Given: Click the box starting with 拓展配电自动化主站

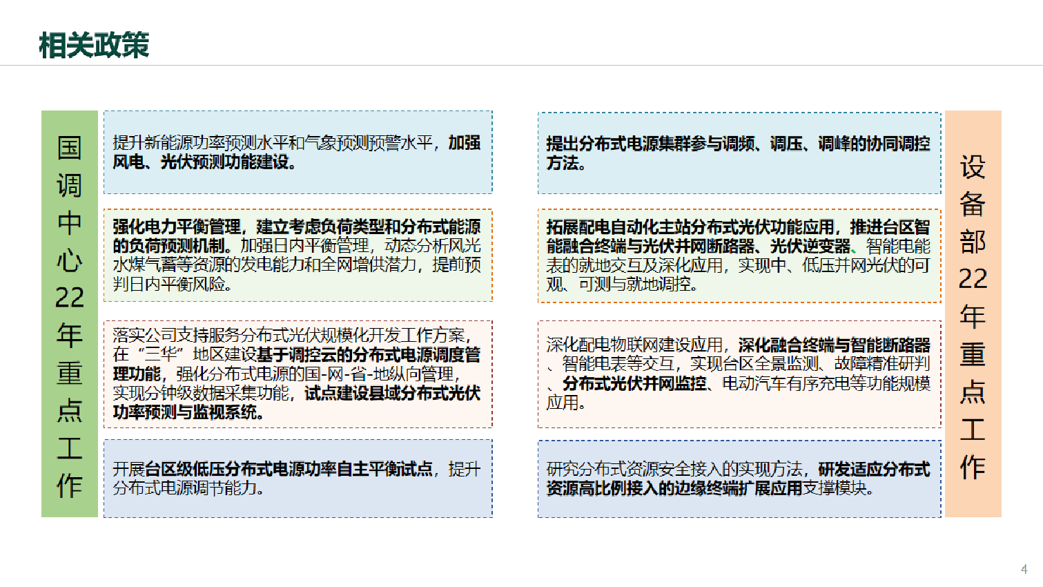Looking at the screenshot, I should (x=739, y=256).
